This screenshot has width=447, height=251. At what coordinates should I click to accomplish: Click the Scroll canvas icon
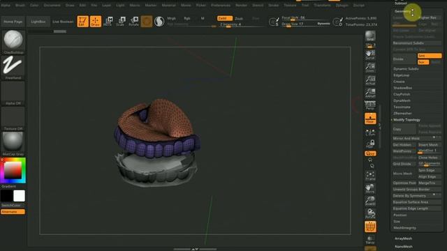(370, 54)
